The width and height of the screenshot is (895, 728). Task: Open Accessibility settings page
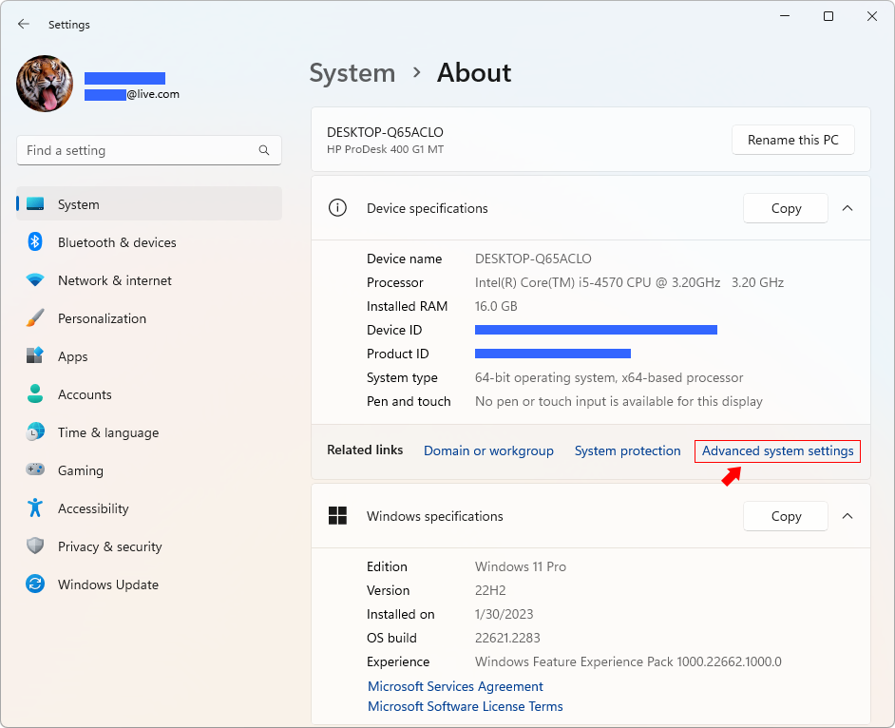(149, 508)
